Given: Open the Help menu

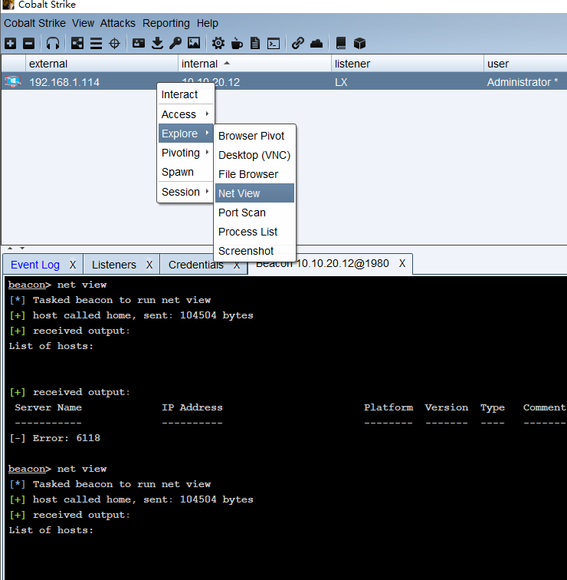Looking at the screenshot, I should click(207, 23).
